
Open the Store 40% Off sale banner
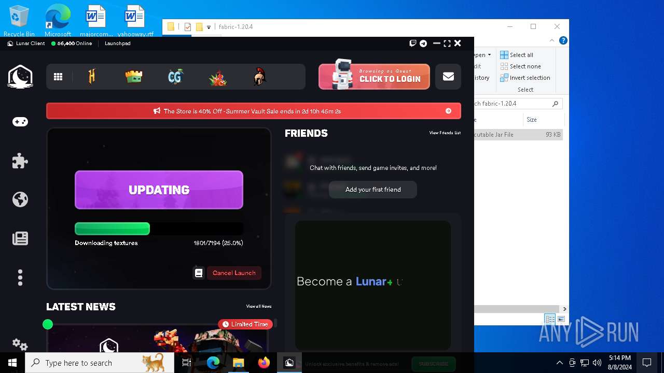pos(254,111)
